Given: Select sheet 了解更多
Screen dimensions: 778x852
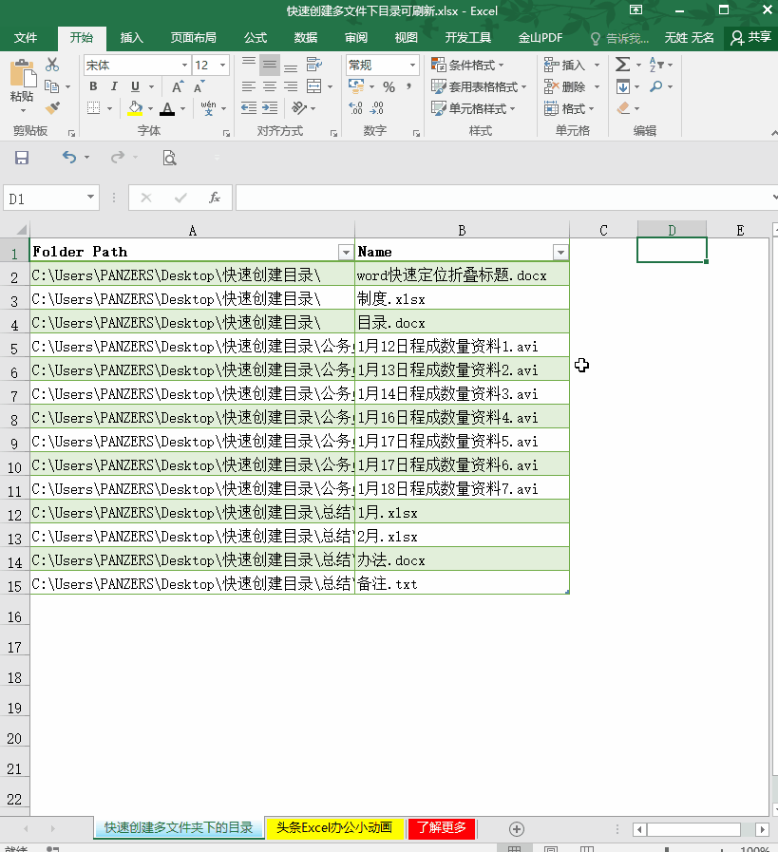Looking at the screenshot, I should [442, 827].
